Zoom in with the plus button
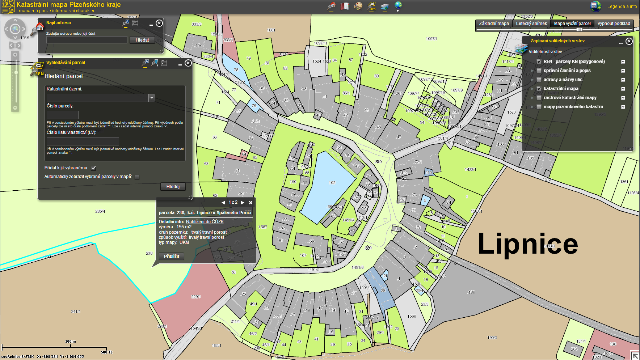The image size is (640, 360). pos(15,55)
